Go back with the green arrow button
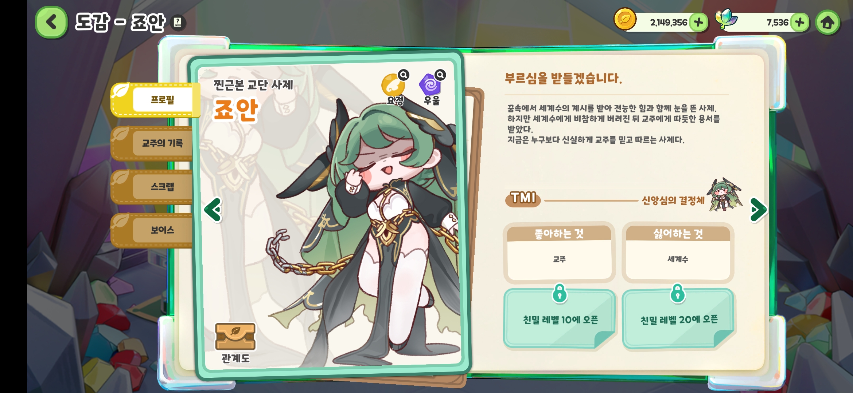The height and width of the screenshot is (393, 853). [x=51, y=22]
